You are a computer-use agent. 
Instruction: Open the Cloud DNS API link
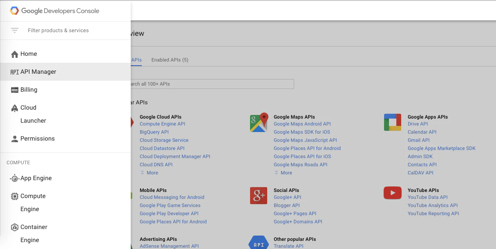[x=156, y=165]
